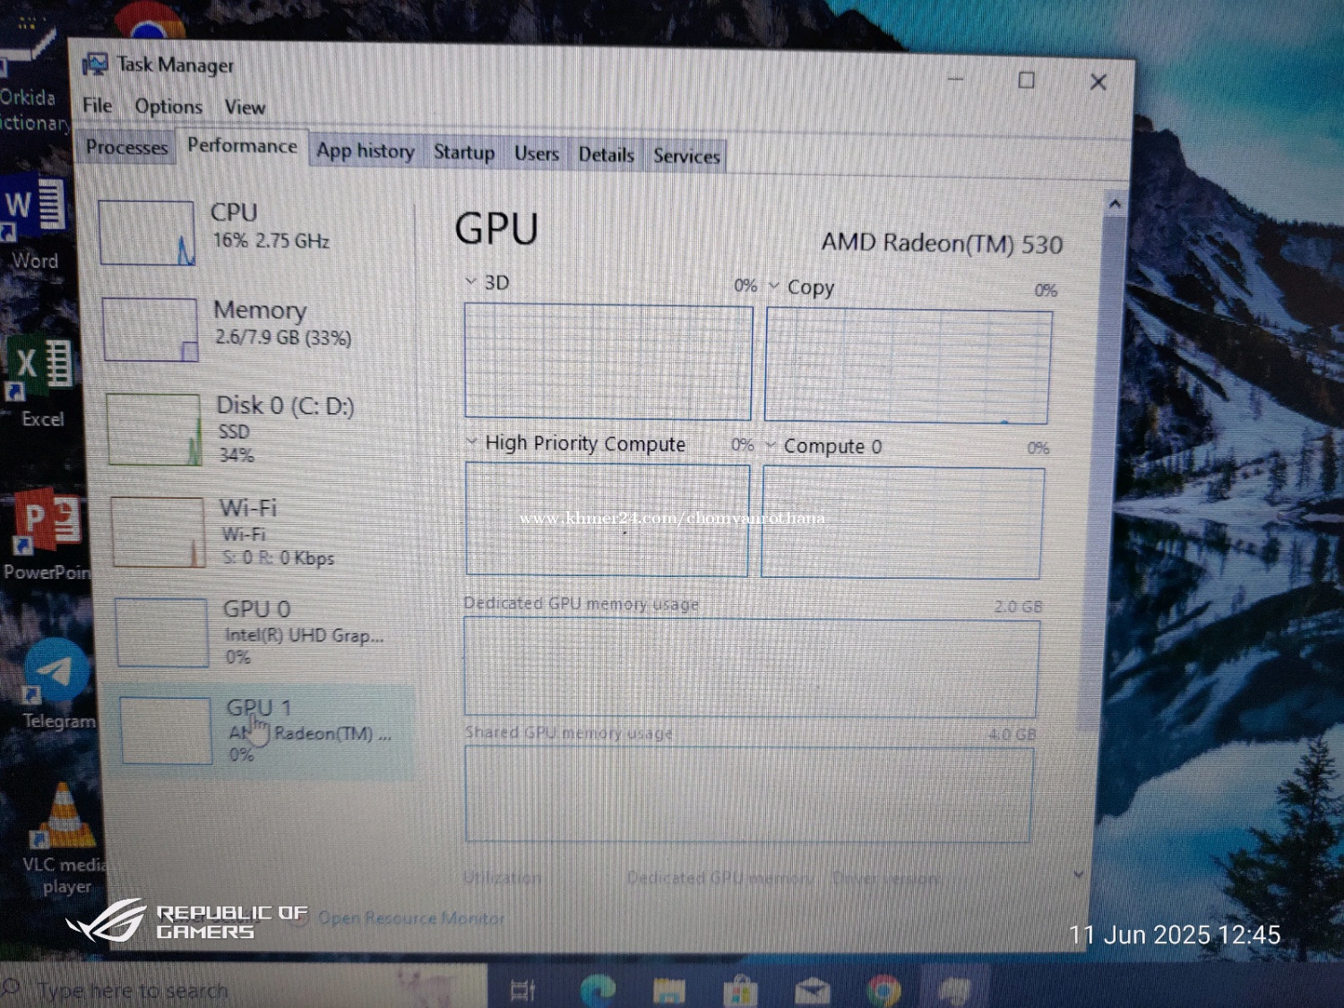This screenshot has width=1344, height=1008.
Task: Click the Dedicated GPU memory usage graph
Action: pyautogui.click(x=751, y=668)
